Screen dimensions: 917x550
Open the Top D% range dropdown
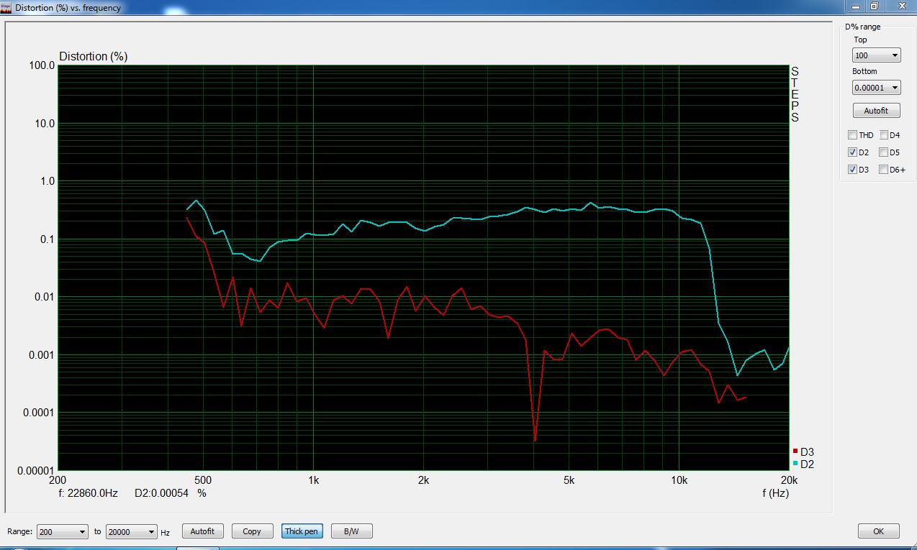point(876,55)
